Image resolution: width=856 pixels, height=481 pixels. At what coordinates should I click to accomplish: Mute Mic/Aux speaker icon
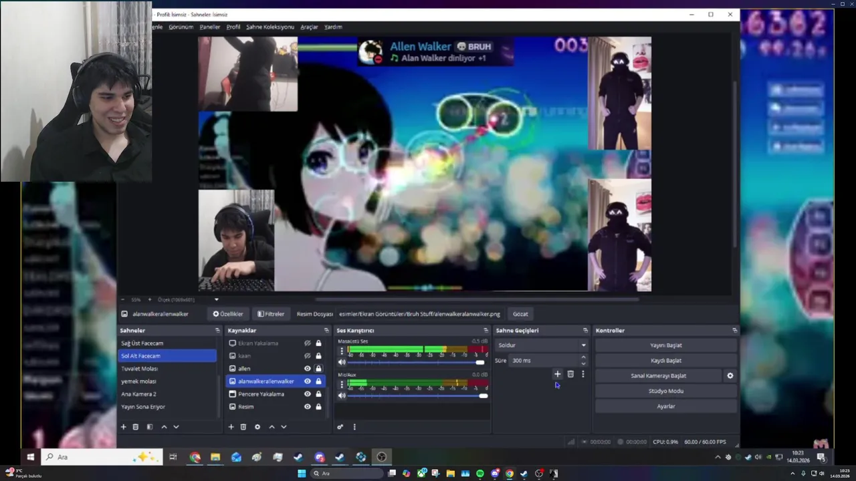click(x=342, y=395)
